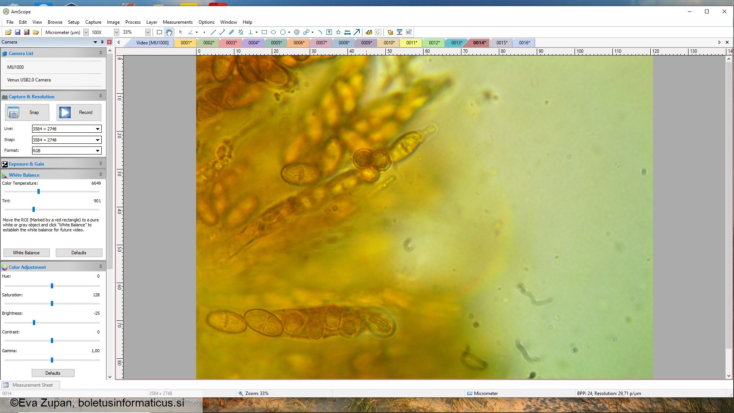This screenshot has height=413, width=734.
Task: Pin the Camera panel with pushpin icon
Action: pos(102,42)
